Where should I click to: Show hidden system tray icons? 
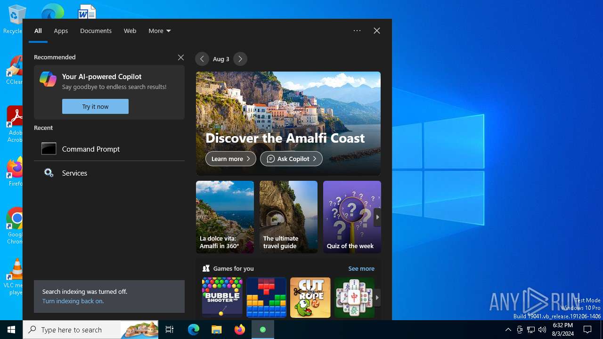(x=508, y=330)
